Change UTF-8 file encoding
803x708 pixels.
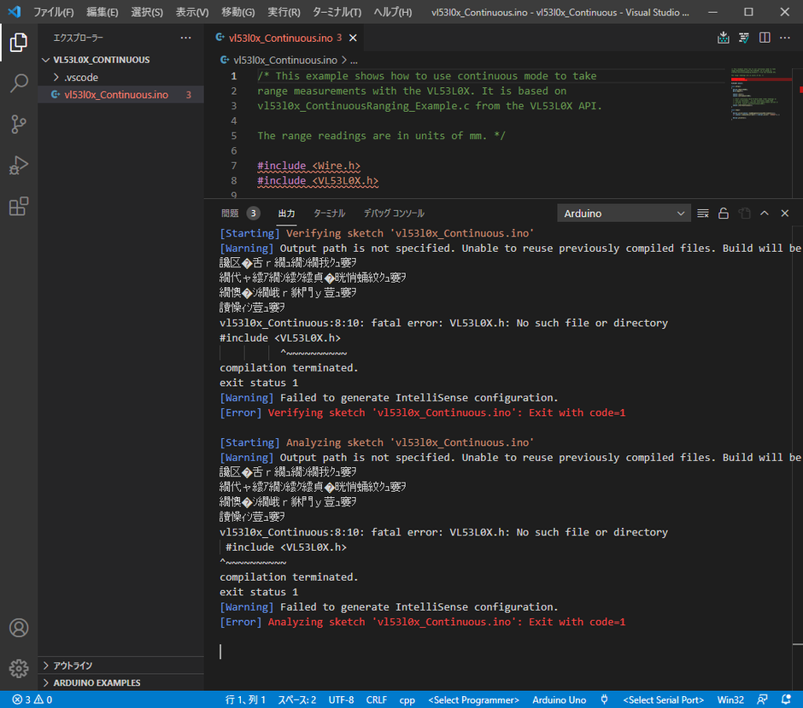[x=341, y=699]
